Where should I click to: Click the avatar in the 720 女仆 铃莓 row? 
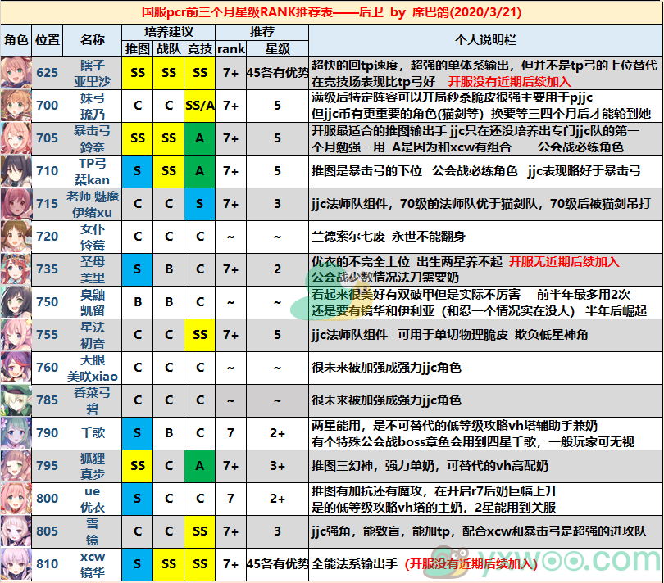(16, 237)
